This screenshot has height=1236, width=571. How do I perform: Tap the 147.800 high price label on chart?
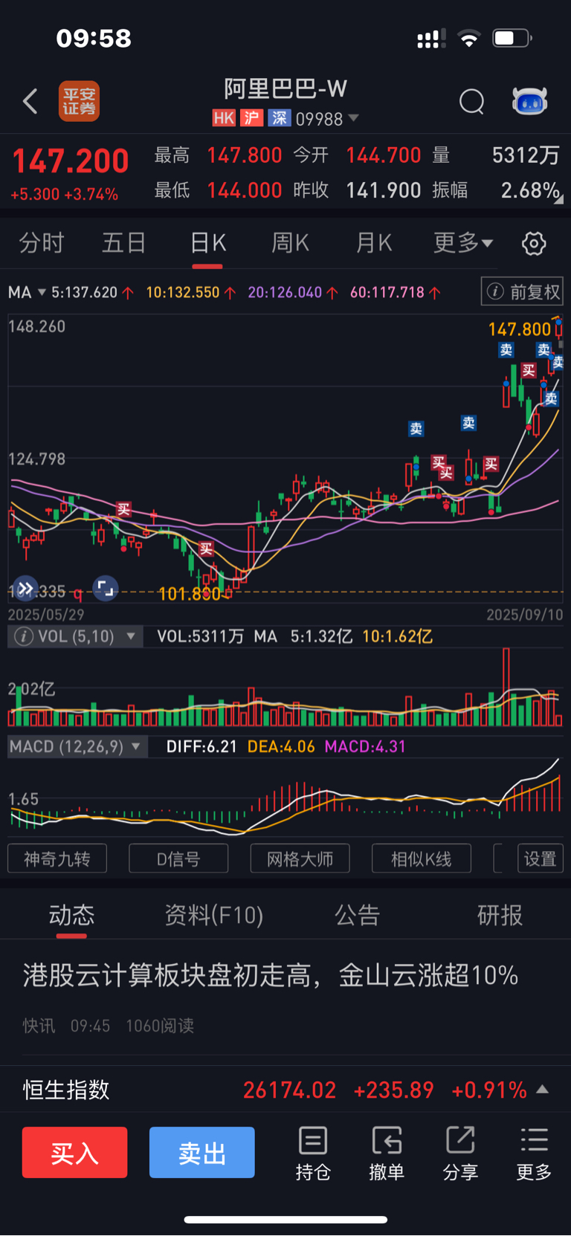520,329
